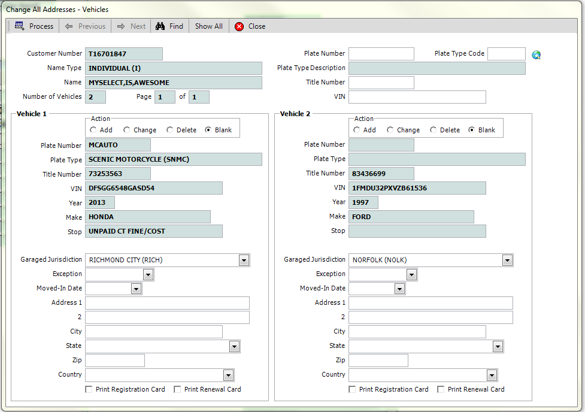Select Blank action for Vehicle 1
The image size is (585, 412).
click(x=208, y=130)
